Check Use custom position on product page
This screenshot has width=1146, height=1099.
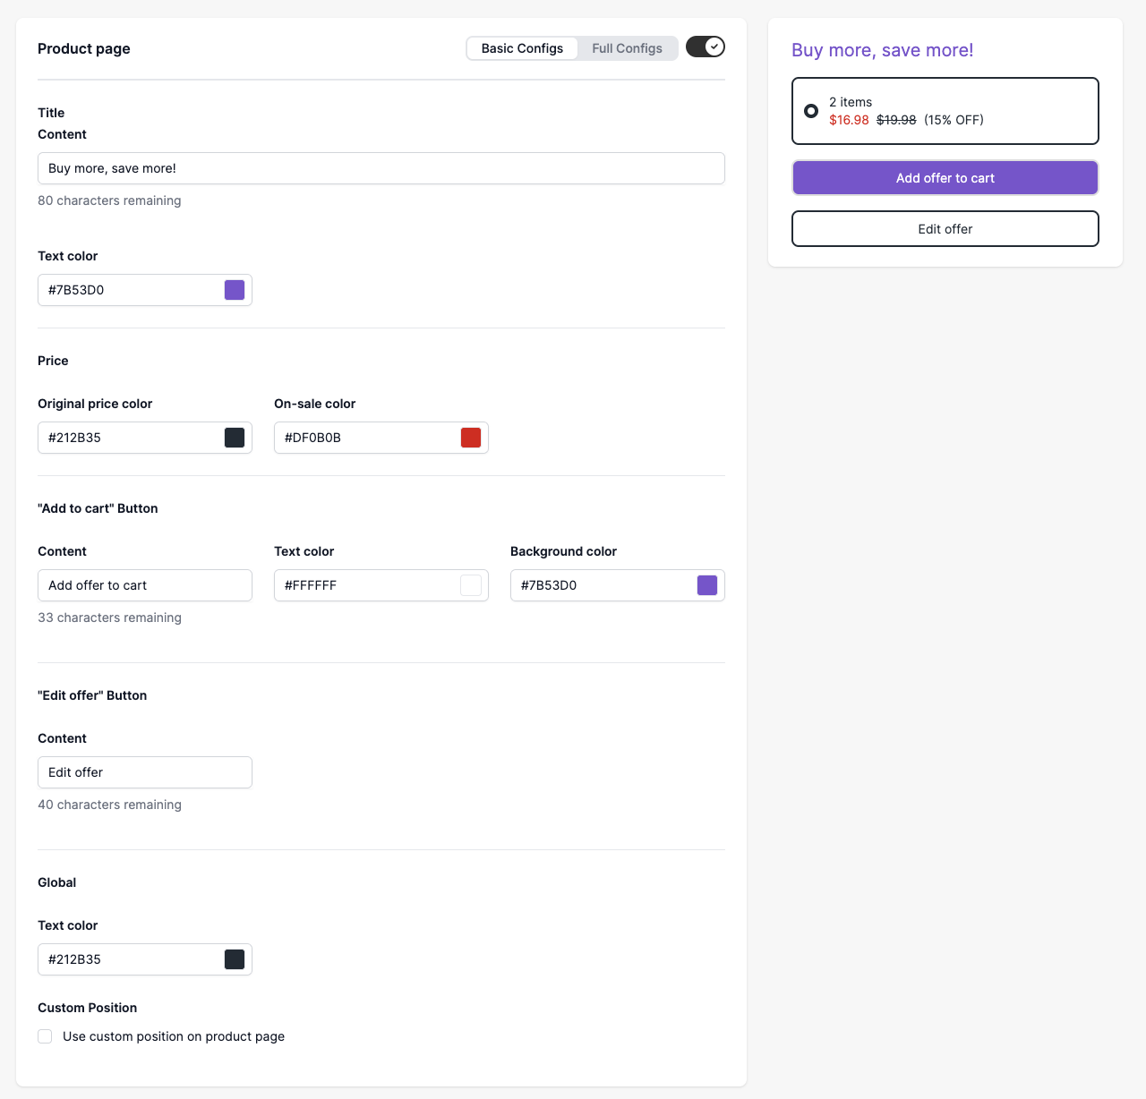45,1036
